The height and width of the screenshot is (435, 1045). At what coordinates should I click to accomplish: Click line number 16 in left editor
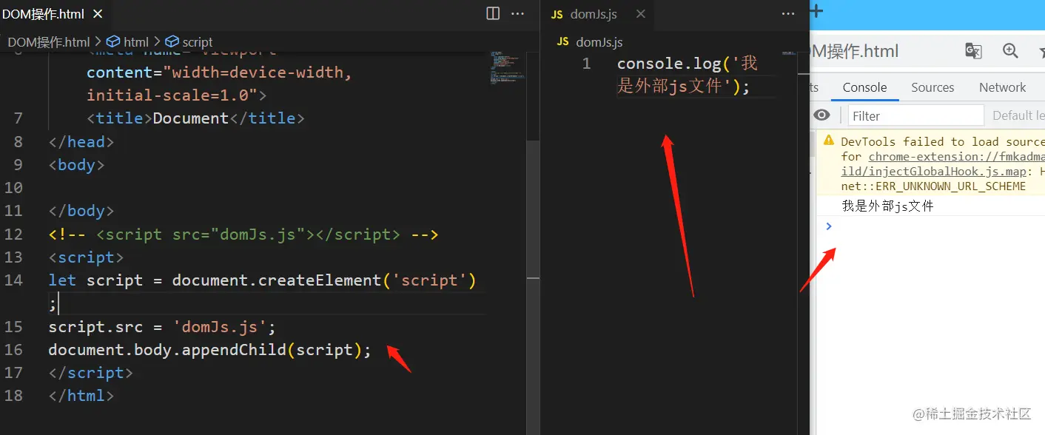pyautogui.click(x=13, y=349)
